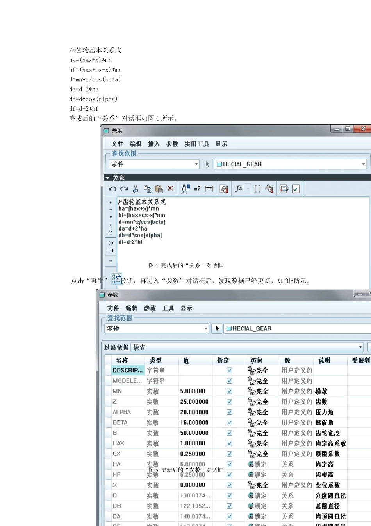Click the red X Delete icon
The image size is (371, 526).
pos(170,189)
